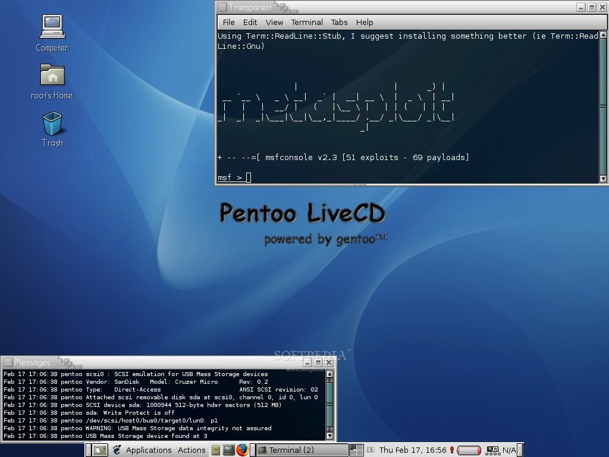Click the clock showing Thu Feb 17
609x457 pixels.
point(413,450)
